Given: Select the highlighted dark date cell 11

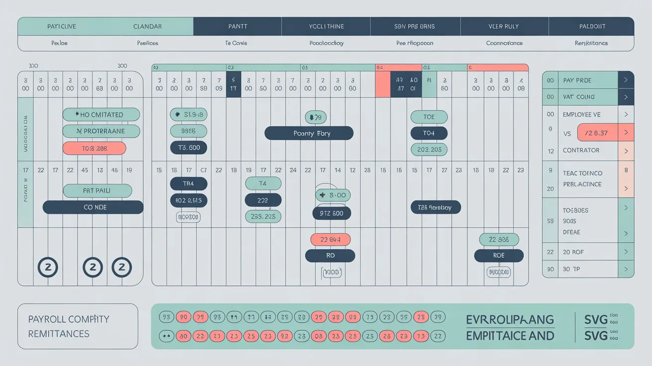Looking at the screenshot, I should point(233,84).
